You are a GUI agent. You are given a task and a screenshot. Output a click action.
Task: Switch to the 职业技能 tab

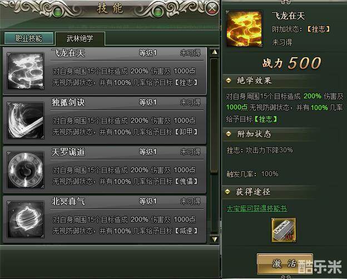click(x=29, y=38)
